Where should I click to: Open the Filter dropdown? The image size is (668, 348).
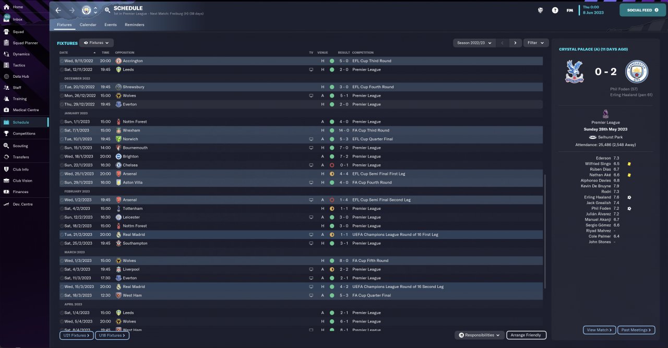(536, 43)
